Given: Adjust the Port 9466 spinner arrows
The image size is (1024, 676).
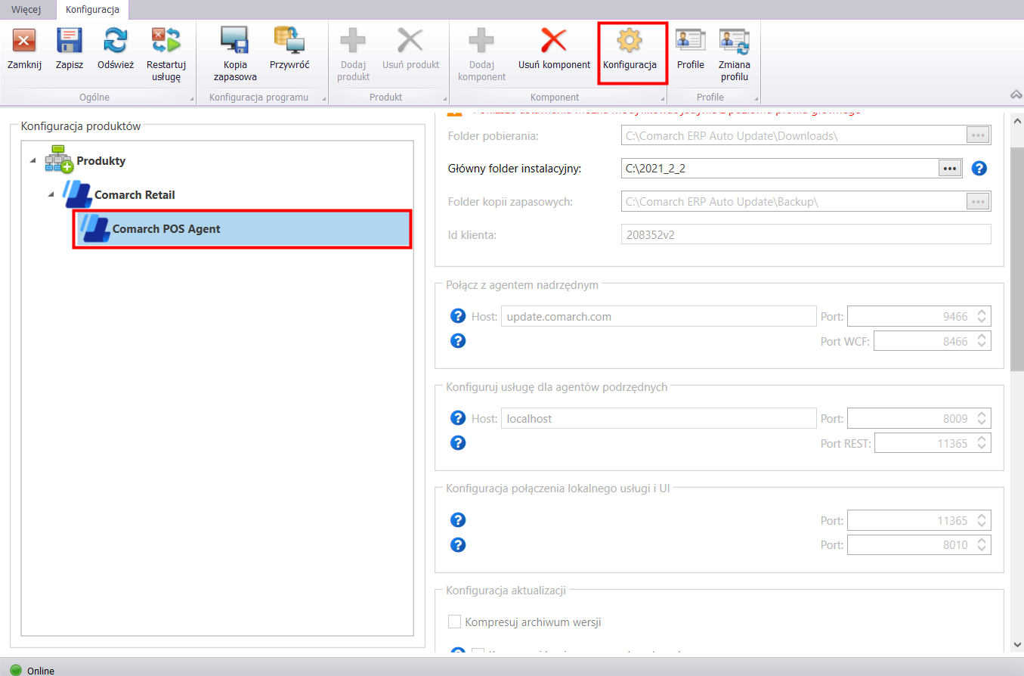Looking at the screenshot, I should click(x=982, y=316).
